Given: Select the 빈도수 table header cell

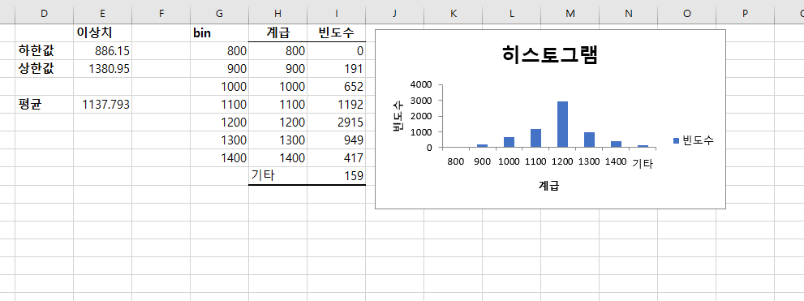Looking at the screenshot, I should tap(337, 32).
